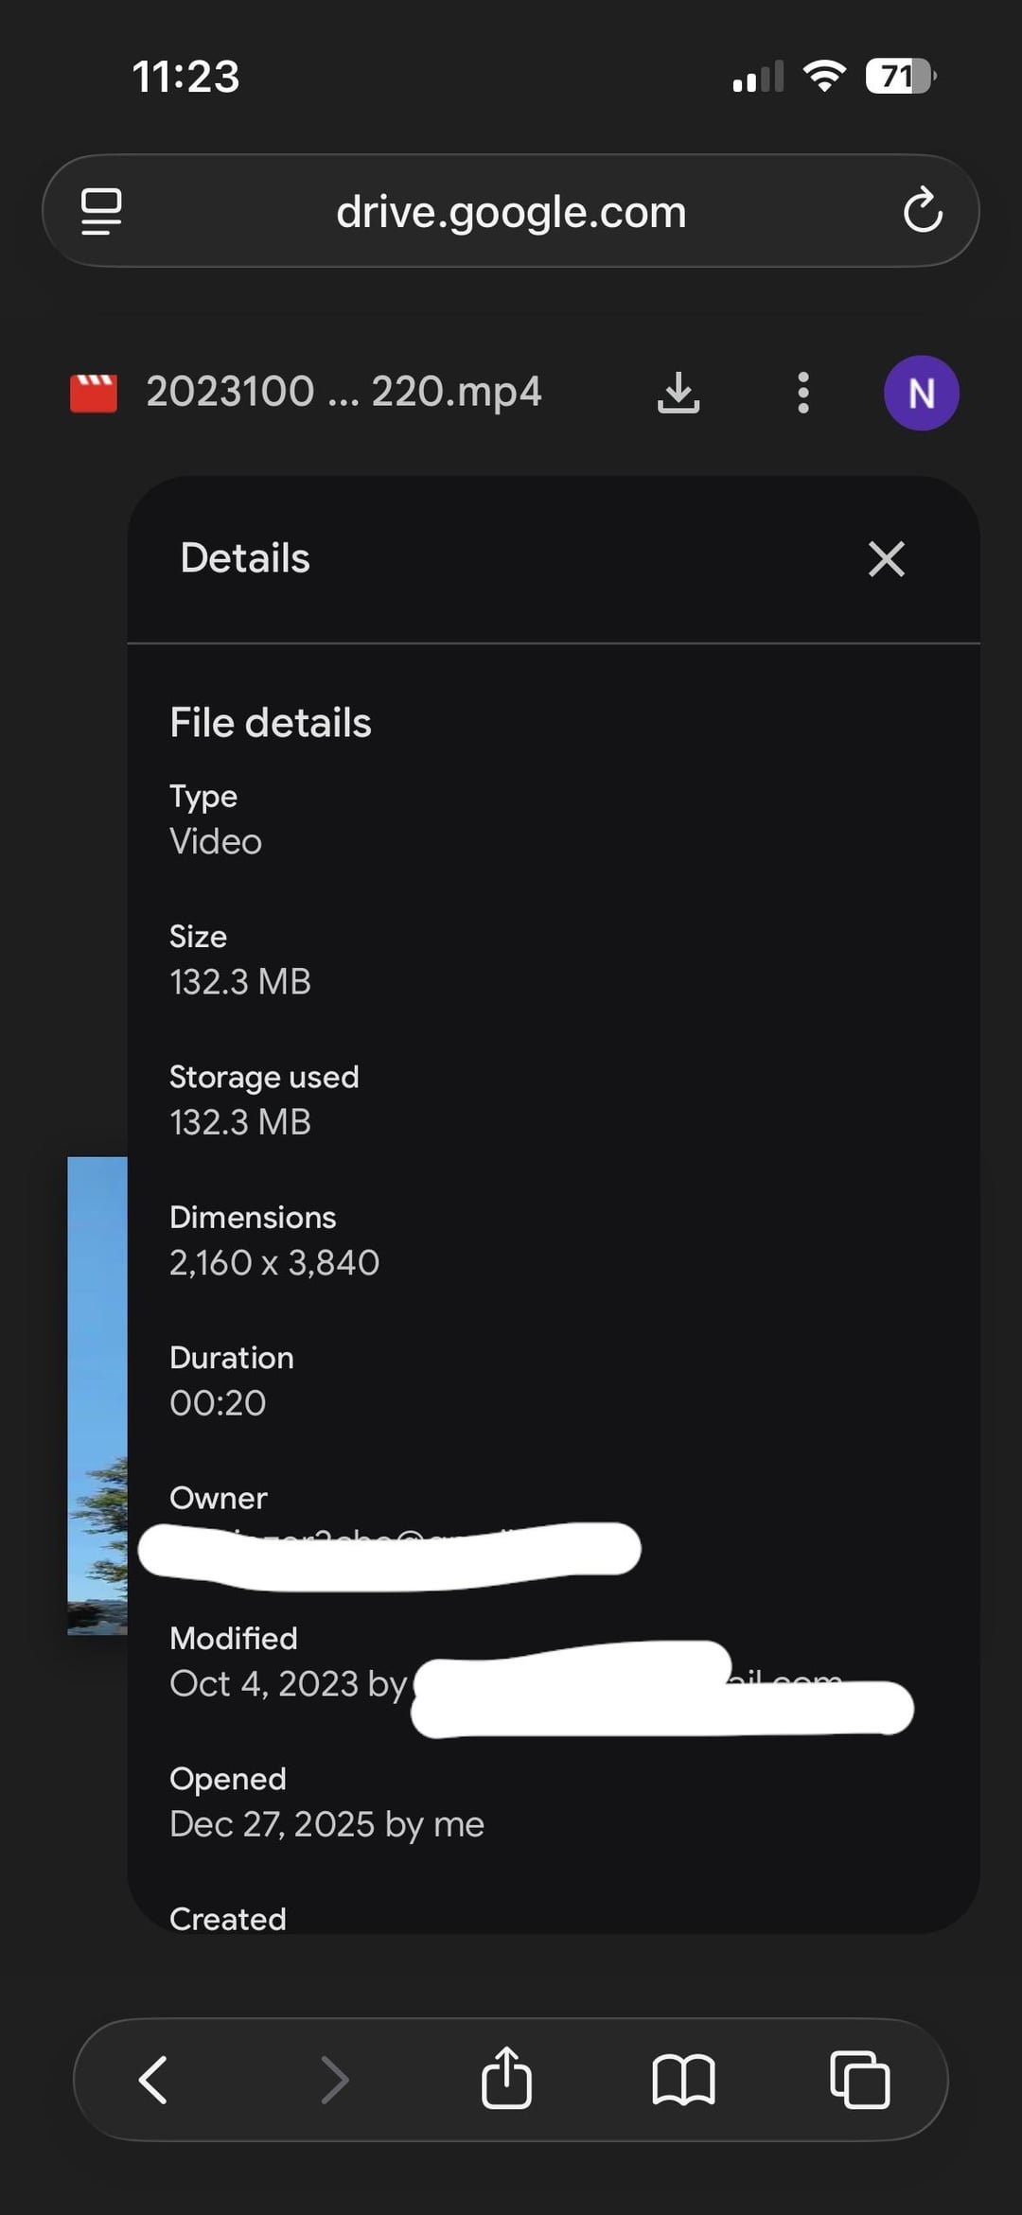Tap the red video file icon
The height and width of the screenshot is (2215, 1022).
94,393
